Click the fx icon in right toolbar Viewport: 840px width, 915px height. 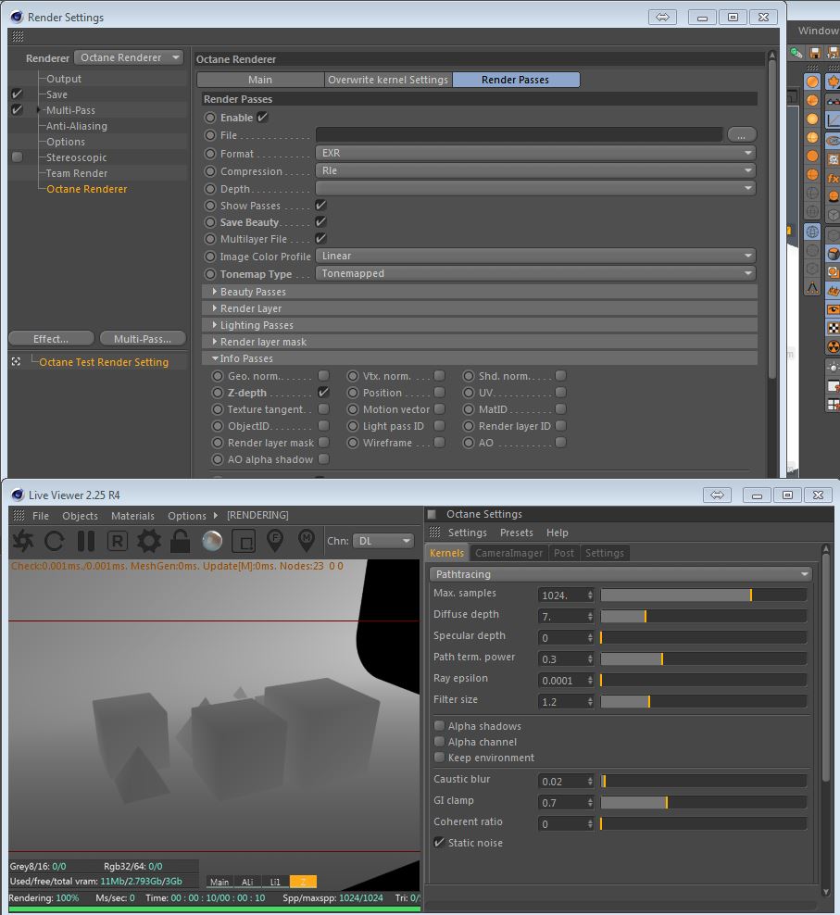point(833,178)
